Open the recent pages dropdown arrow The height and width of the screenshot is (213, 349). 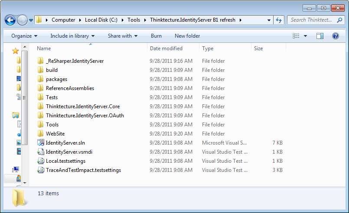31,20
